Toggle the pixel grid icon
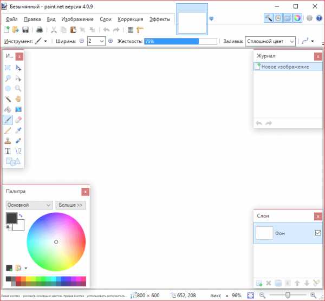Screen dimensions: 325x301 point(131,30)
